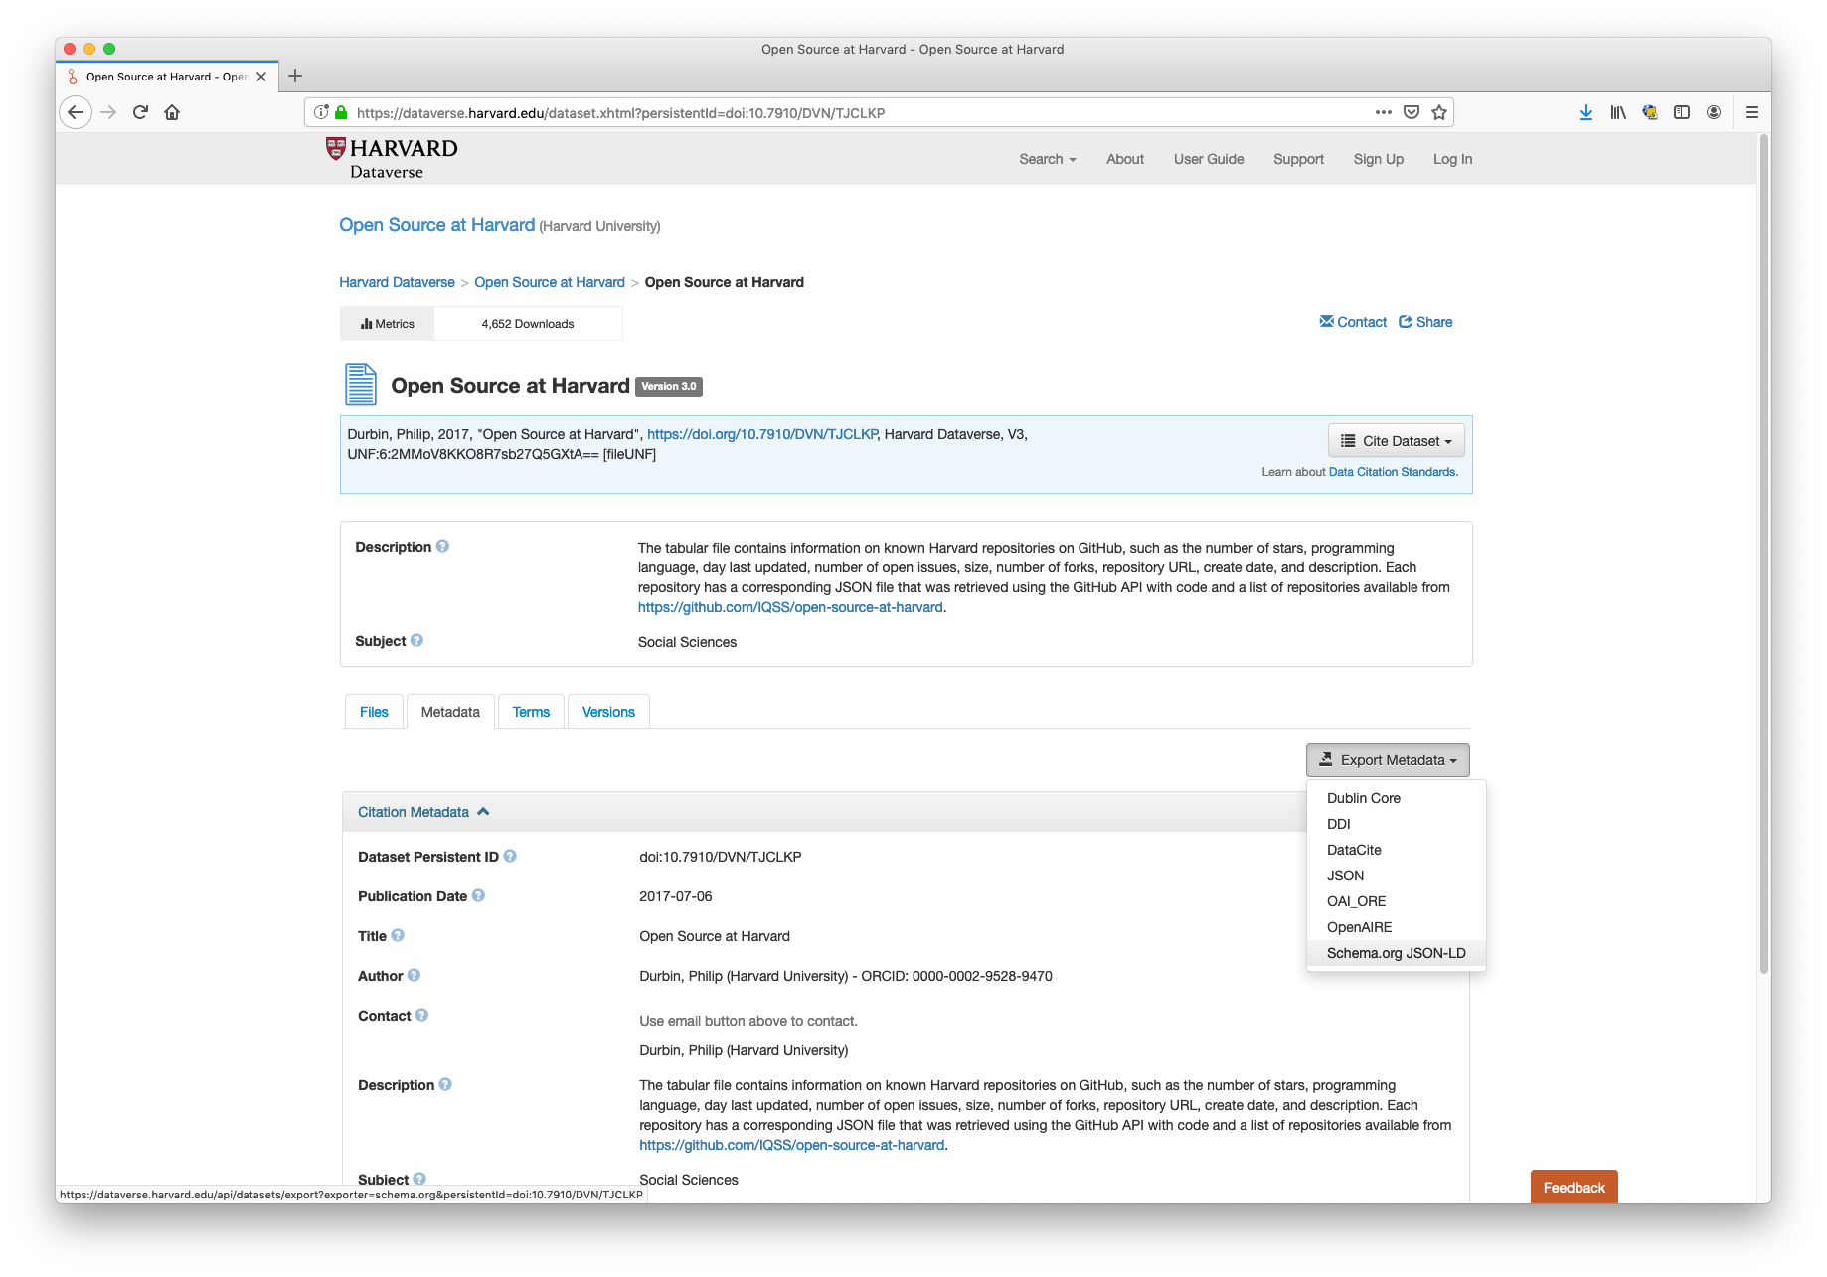Open contact form via envelope icon
The image size is (1827, 1277).
[x=1326, y=321]
